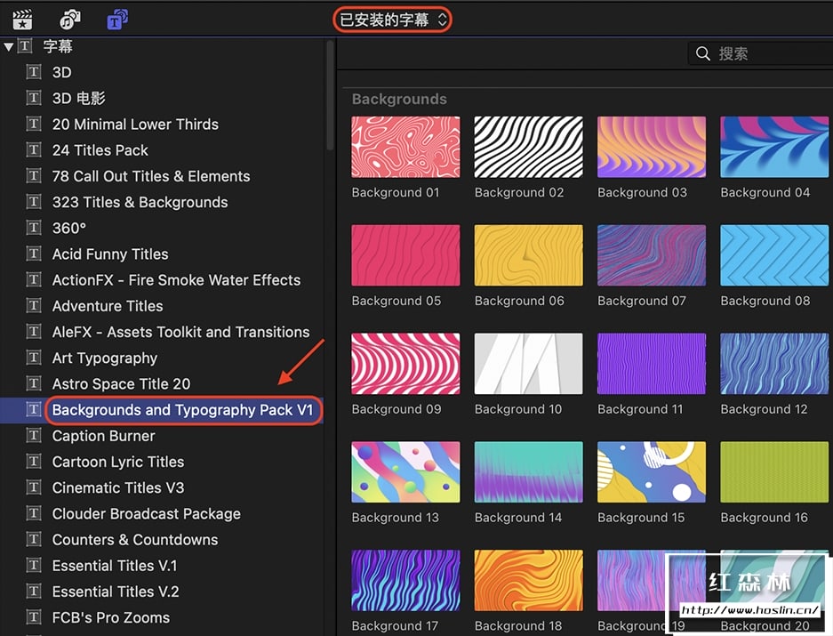Click title icon beside 360°
This screenshot has width=833, height=636.
pos(34,228)
